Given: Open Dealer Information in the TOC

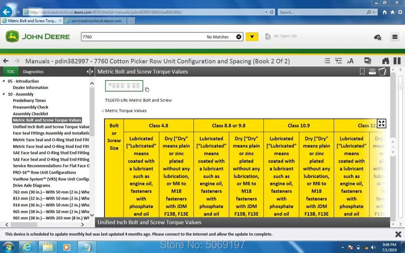Looking at the screenshot, I should pos(30,87).
